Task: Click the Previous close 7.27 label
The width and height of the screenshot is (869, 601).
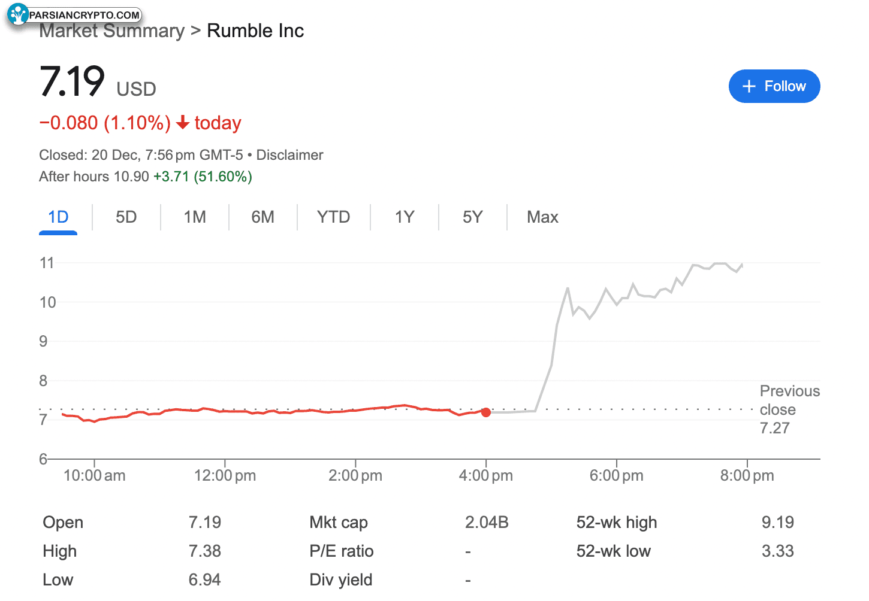Action: pyautogui.click(x=789, y=409)
